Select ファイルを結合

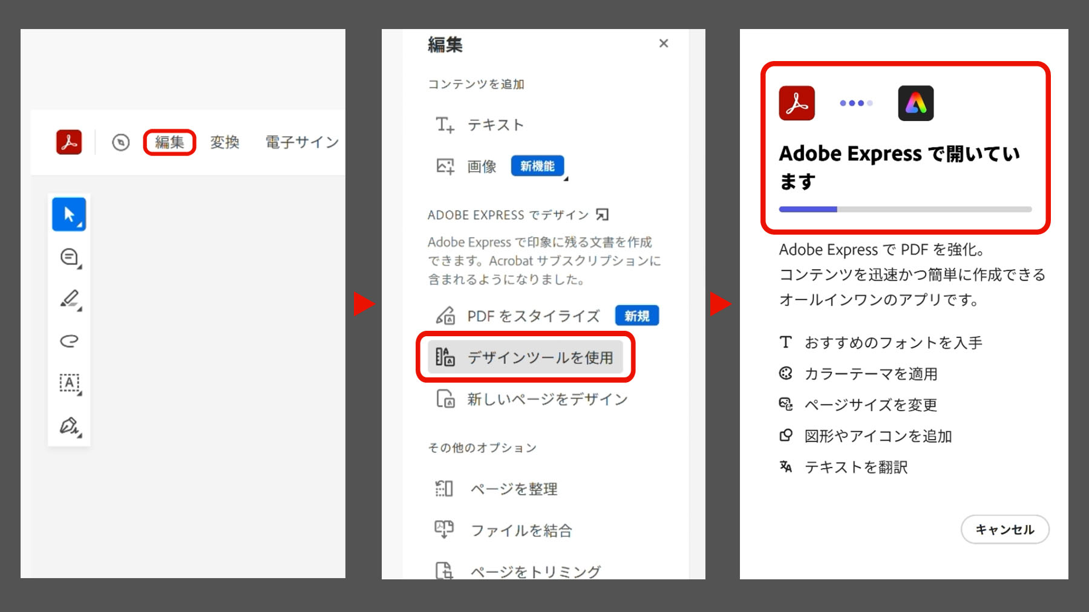[x=521, y=530]
